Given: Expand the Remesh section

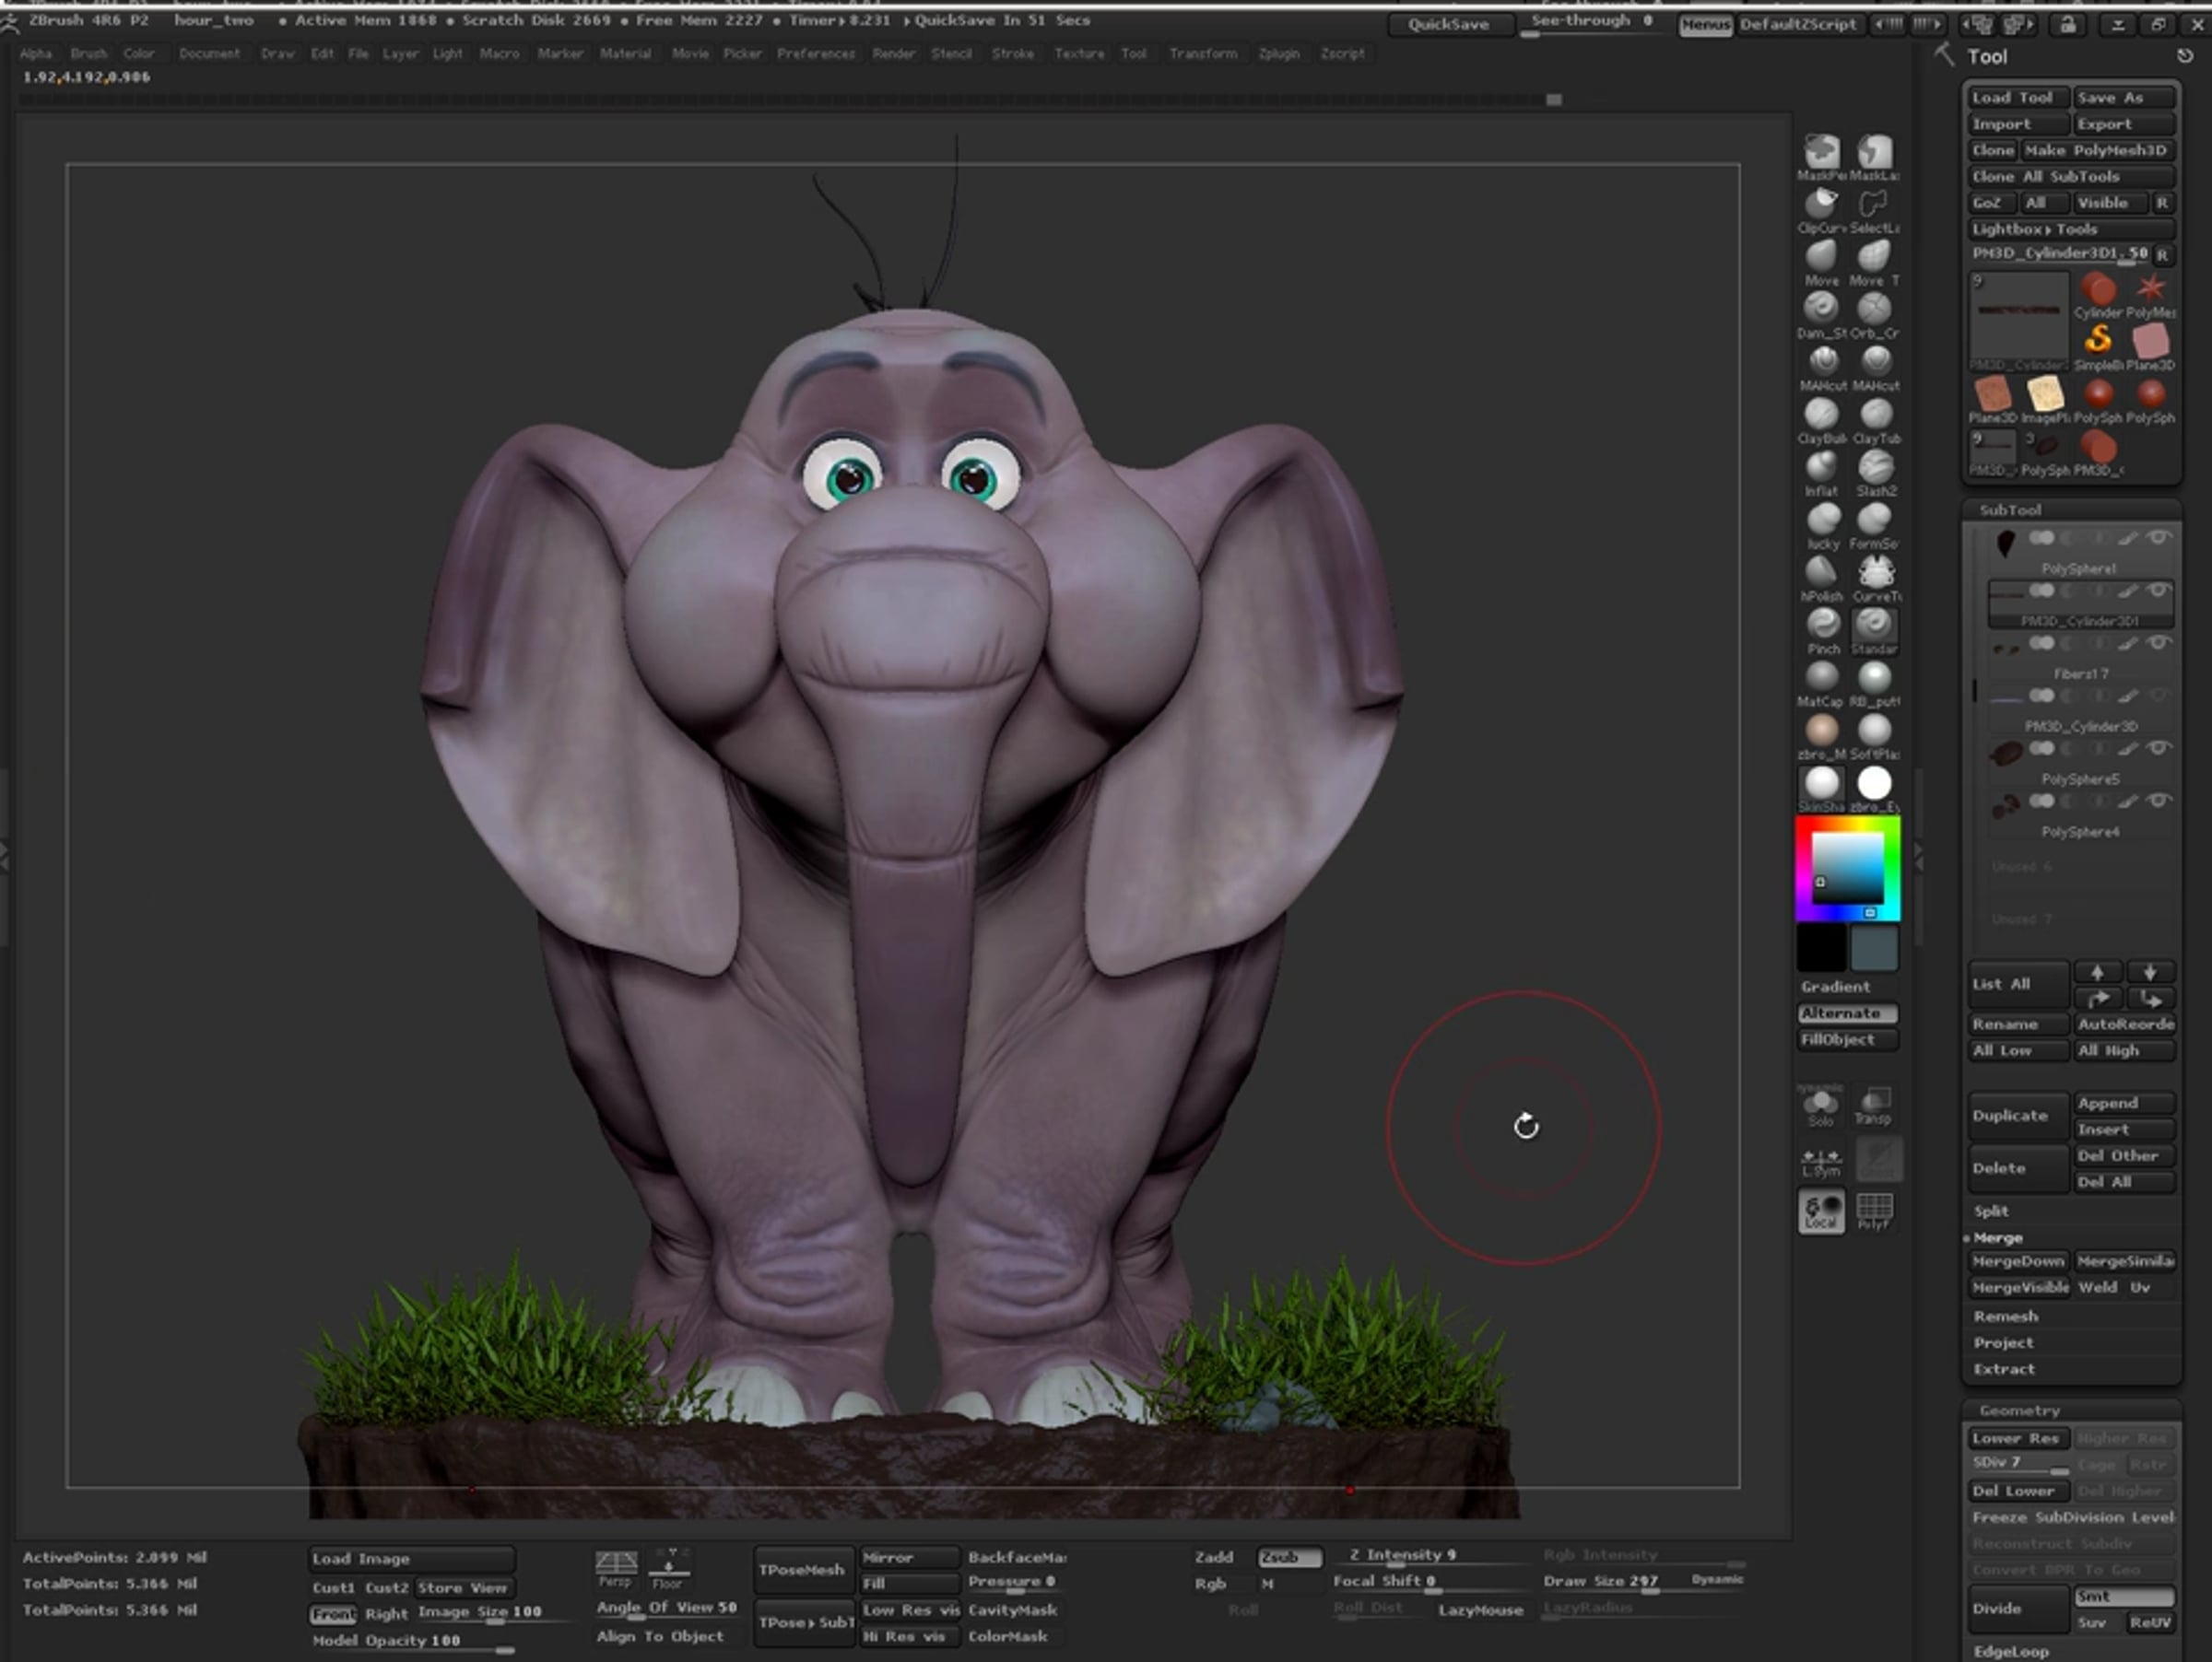Looking at the screenshot, I should coord(2005,1317).
